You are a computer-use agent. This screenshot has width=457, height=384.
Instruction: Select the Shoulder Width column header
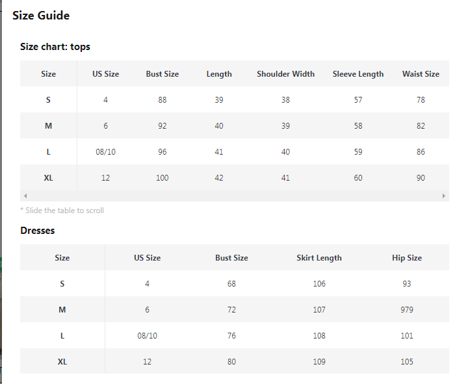click(285, 74)
